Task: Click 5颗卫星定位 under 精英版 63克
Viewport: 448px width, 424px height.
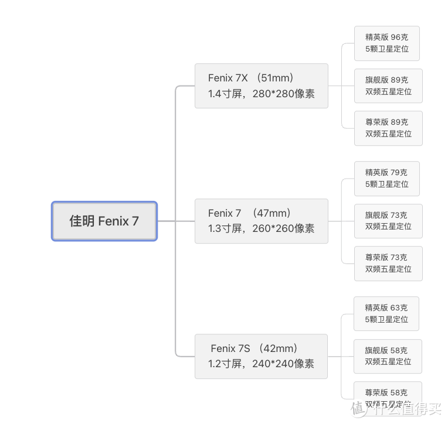Action: tap(386, 319)
